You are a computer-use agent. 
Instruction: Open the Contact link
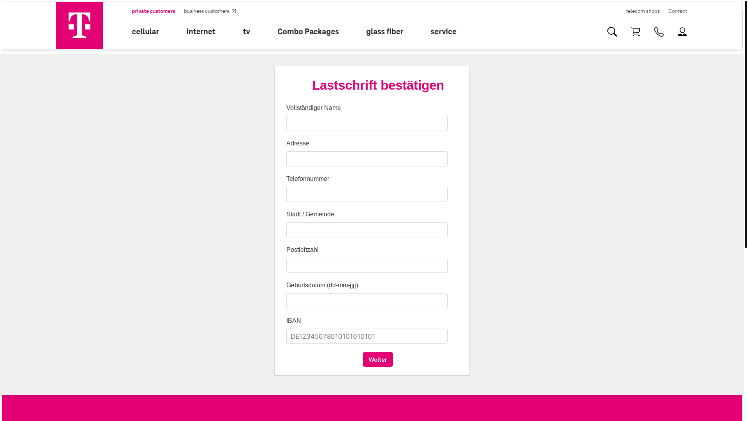677,11
